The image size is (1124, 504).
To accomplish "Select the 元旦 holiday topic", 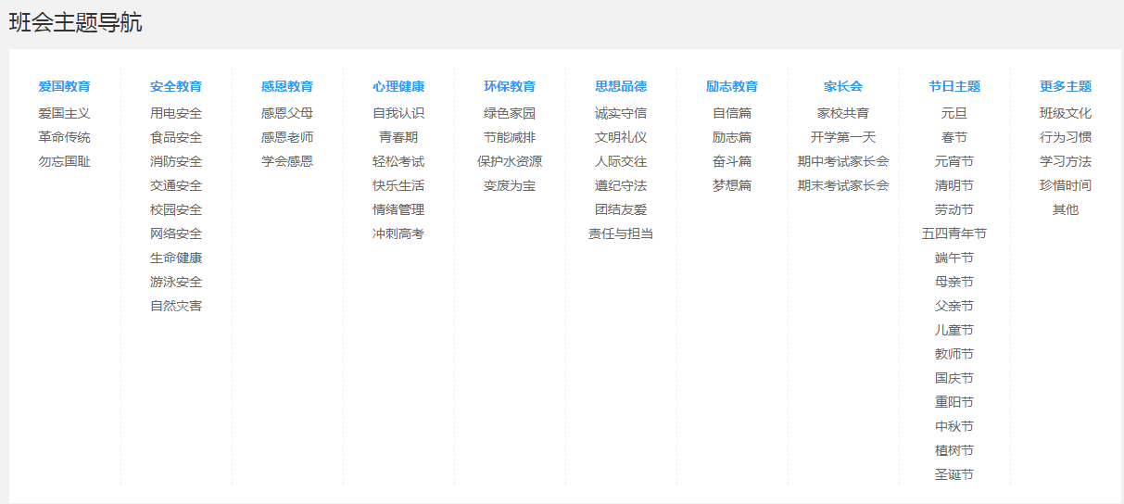I will point(954,113).
